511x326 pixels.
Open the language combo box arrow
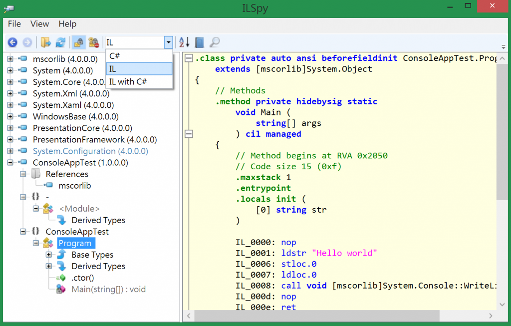[168, 42]
